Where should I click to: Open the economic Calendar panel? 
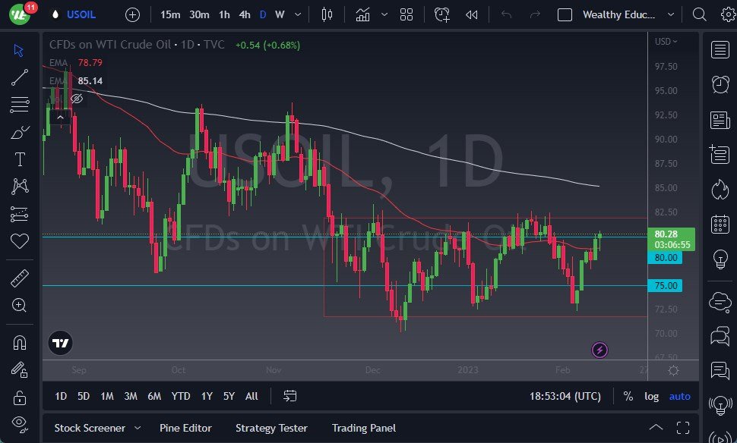(x=720, y=225)
